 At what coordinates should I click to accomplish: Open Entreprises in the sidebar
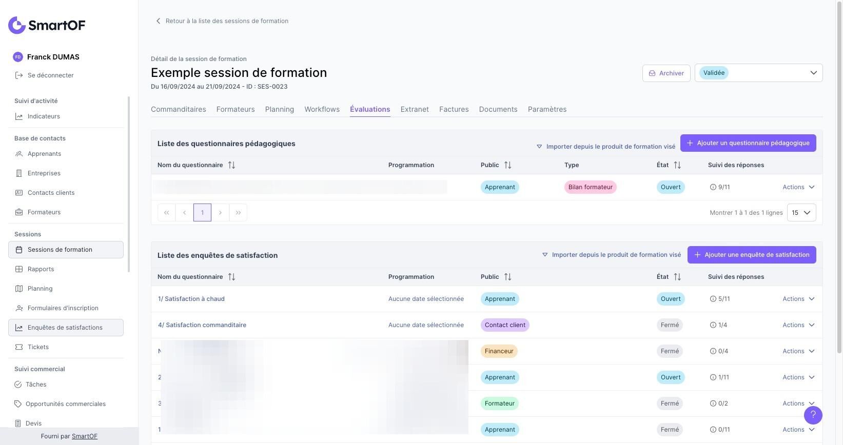[66, 173]
